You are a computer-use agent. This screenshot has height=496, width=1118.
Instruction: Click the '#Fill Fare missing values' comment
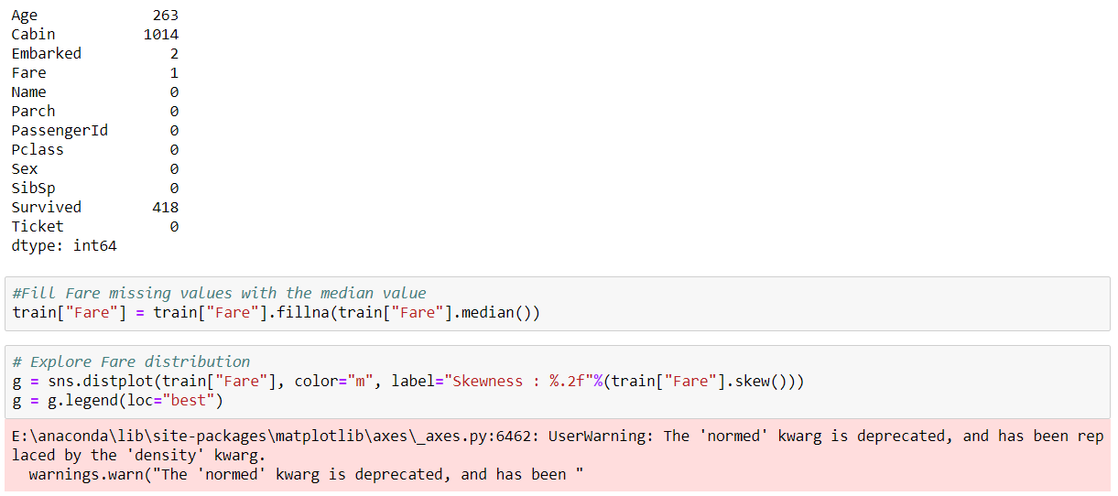(220, 294)
